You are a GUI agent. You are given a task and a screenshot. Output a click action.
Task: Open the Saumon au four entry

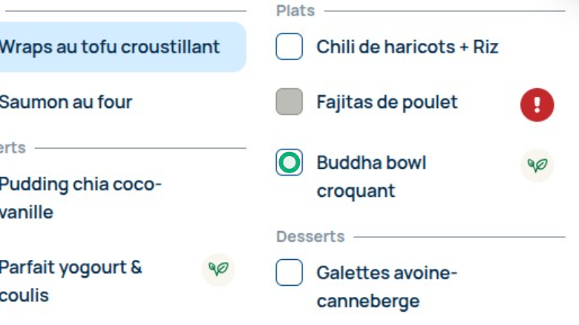pos(65,102)
